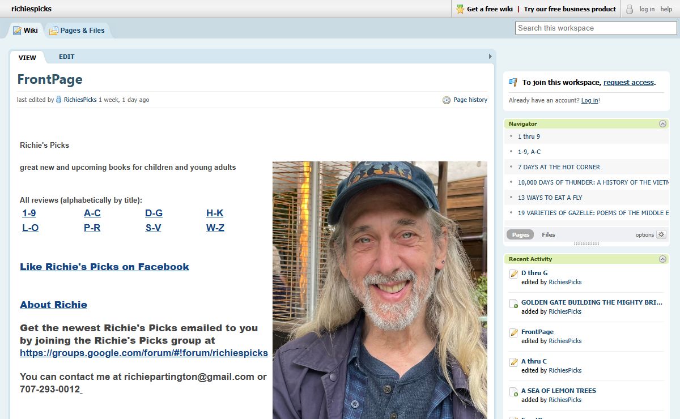The image size is (680, 419).
Task: Switch to the EDIT tab
Action: 67,57
